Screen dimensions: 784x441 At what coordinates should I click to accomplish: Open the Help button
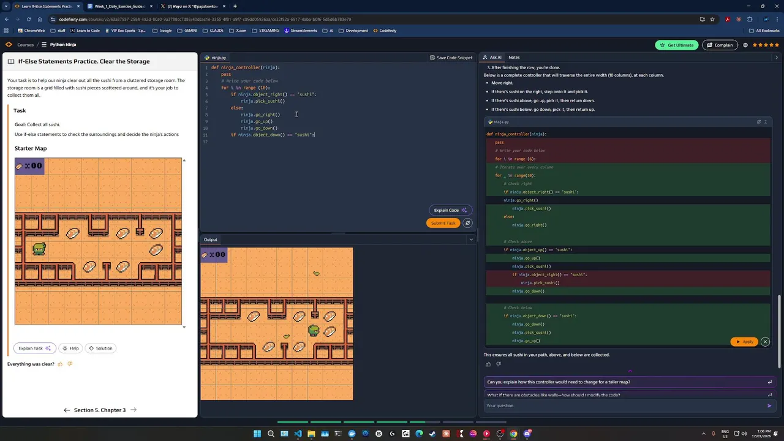(70, 348)
